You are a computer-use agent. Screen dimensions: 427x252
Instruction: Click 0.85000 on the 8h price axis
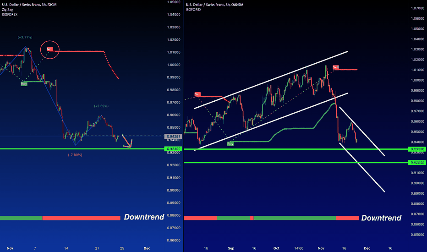(x=417, y=235)
